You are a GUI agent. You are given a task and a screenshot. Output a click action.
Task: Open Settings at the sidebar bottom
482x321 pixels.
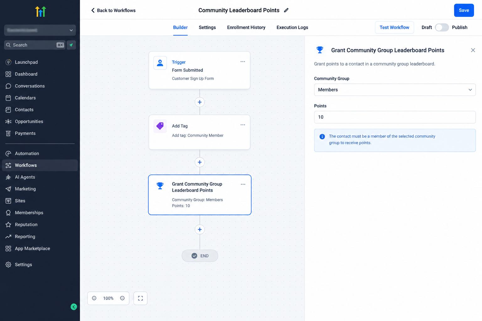click(x=40, y=265)
